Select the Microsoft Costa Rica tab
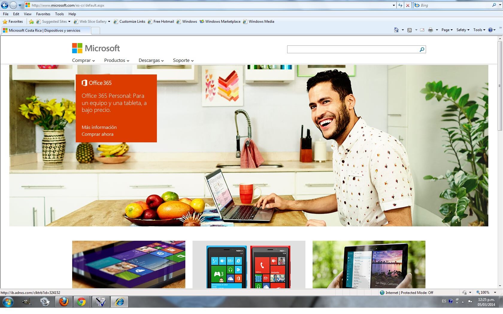The height and width of the screenshot is (314, 503). (x=45, y=31)
